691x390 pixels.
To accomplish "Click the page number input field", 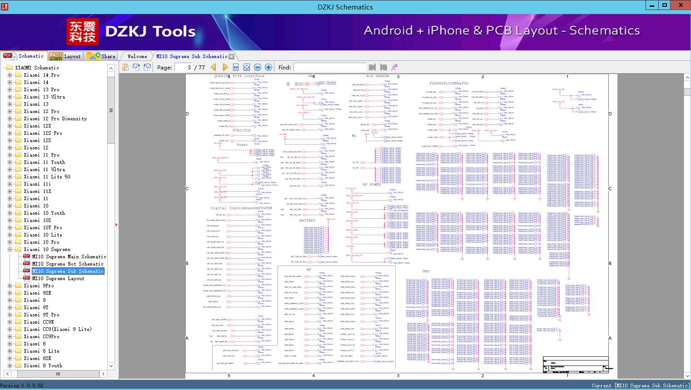I will tap(183, 67).
